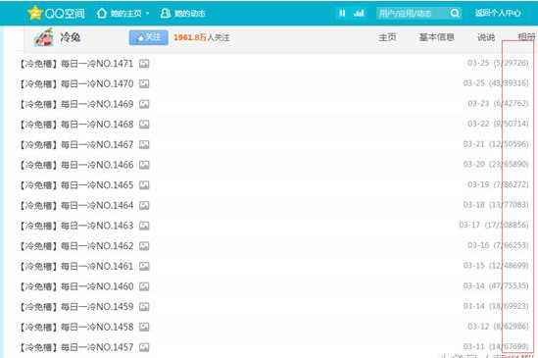Follow 冷兔 with the 关注 button

click(149, 37)
